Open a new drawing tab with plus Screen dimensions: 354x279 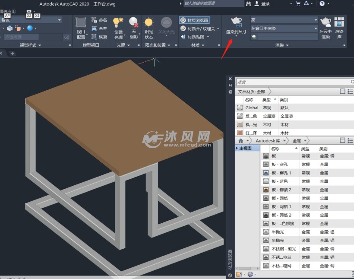coord(13,54)
